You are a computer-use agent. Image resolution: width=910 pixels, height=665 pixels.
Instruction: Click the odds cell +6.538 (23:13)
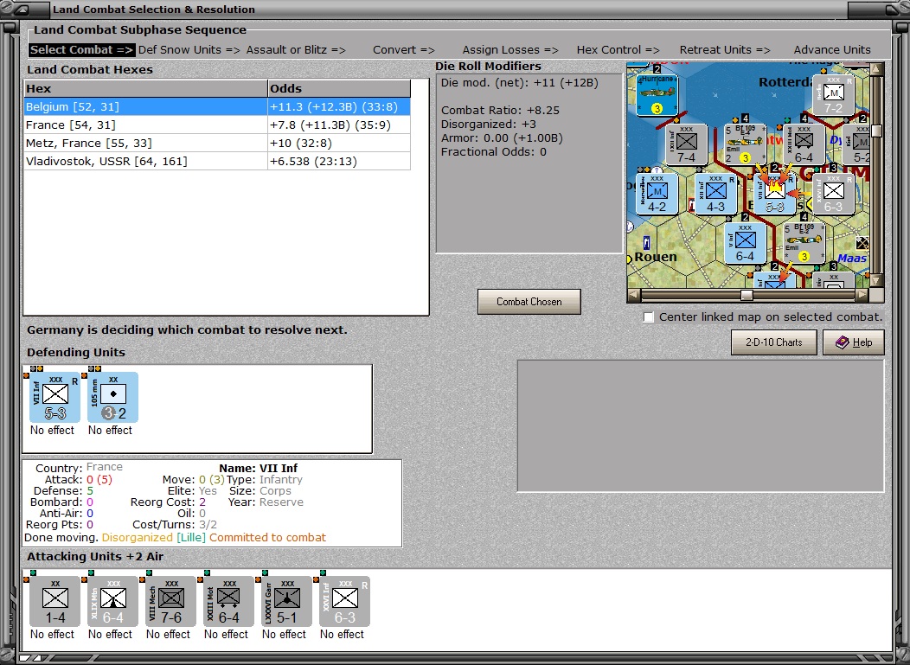339,162
